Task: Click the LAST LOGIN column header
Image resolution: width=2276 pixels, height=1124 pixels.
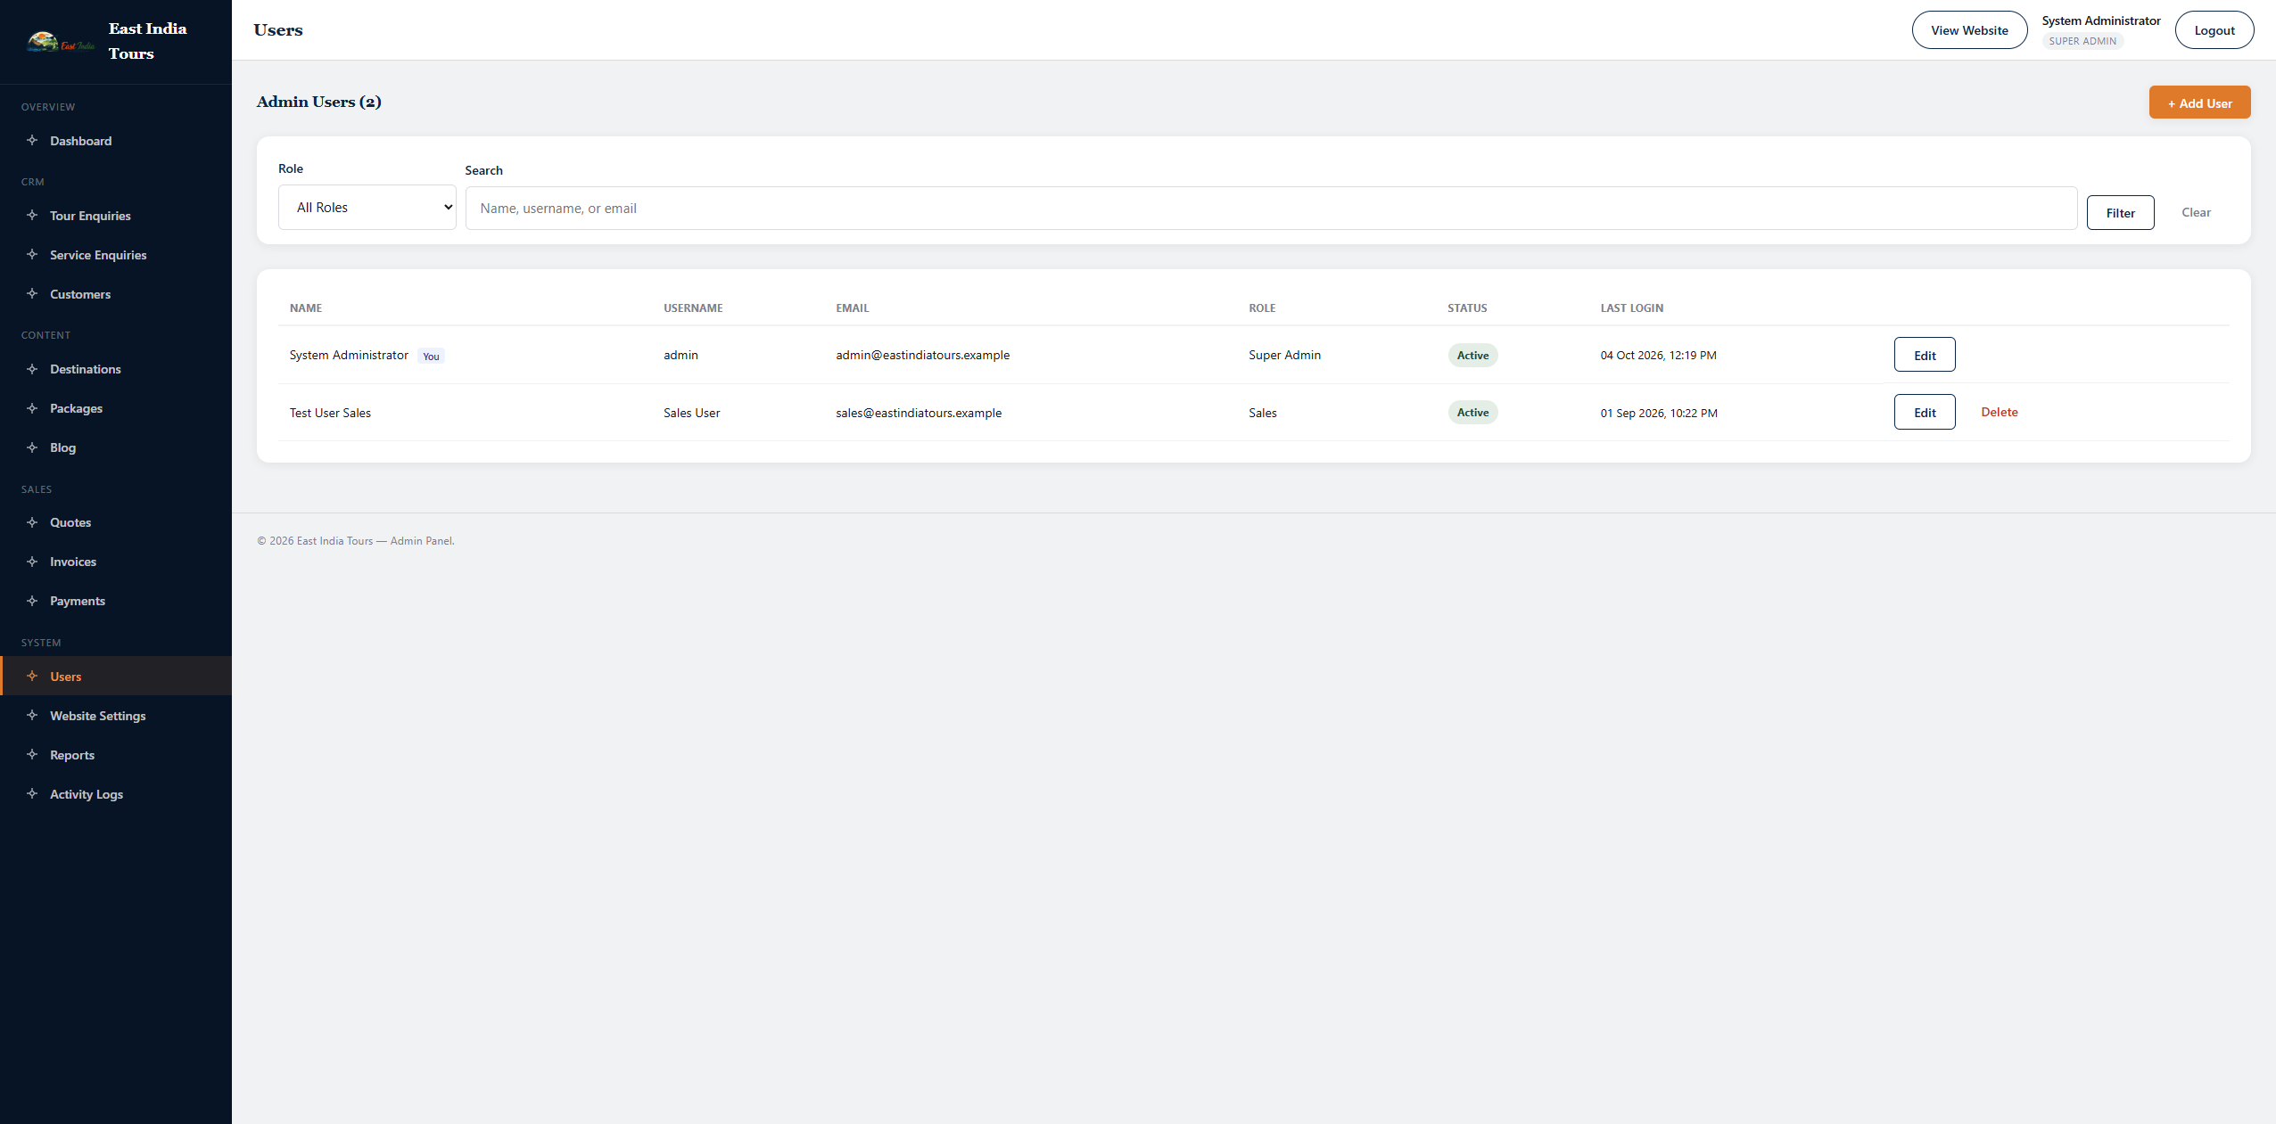Action: pos(1631,308)
